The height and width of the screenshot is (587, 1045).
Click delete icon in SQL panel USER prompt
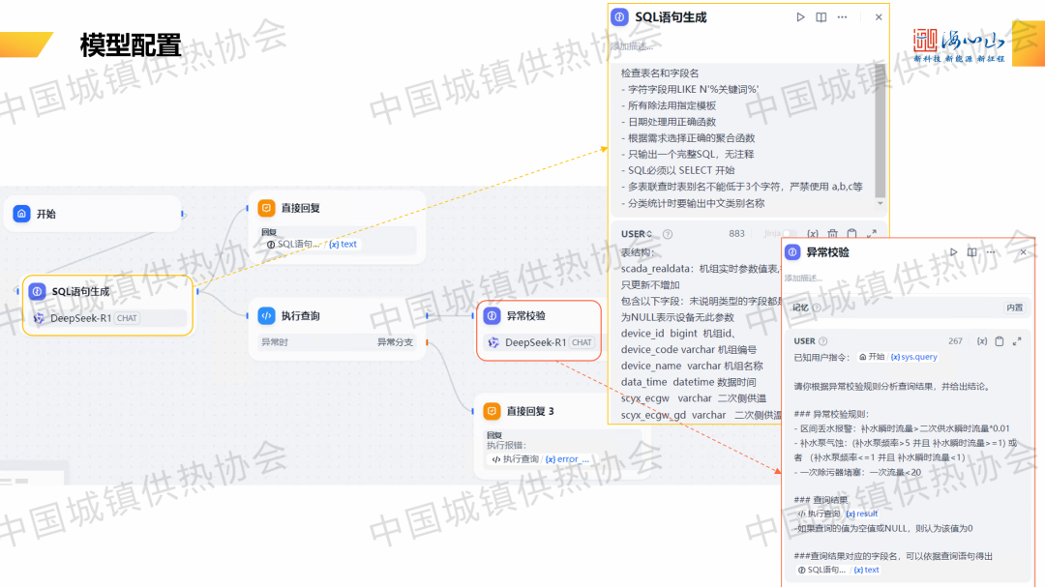click(832, 234)
